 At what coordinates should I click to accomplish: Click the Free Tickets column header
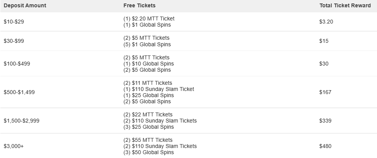point(139,6)
